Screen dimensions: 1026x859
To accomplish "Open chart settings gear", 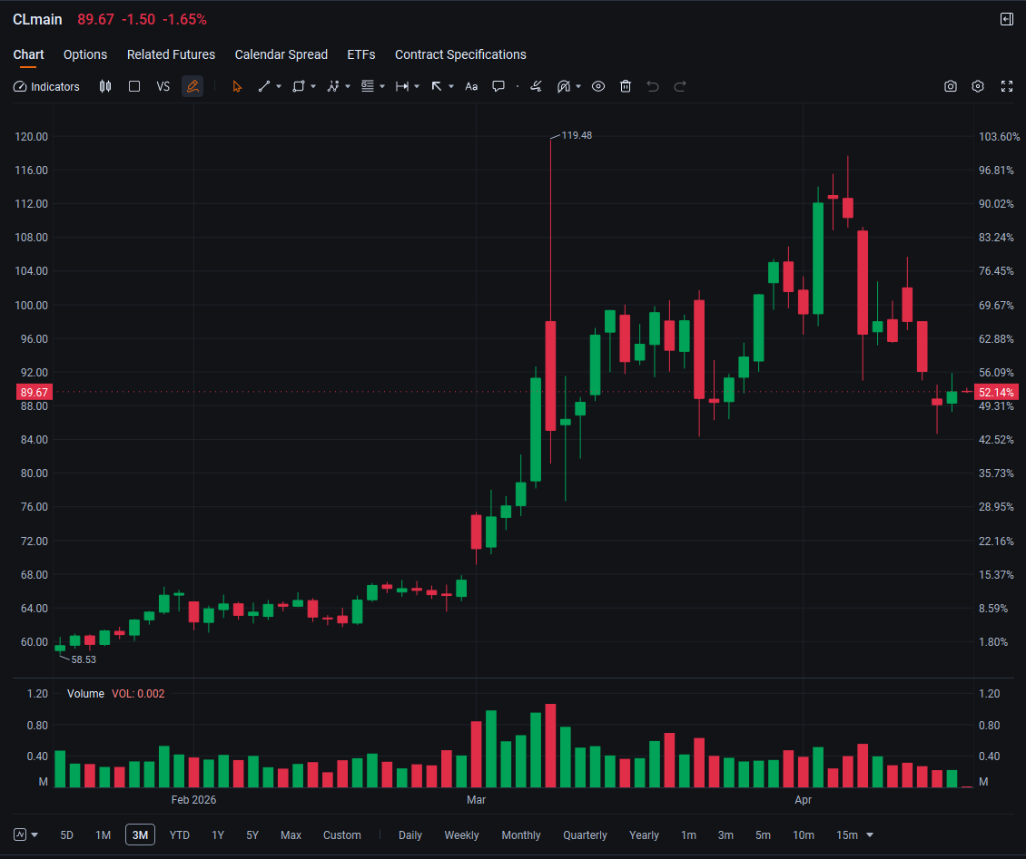I will (978, 86).
